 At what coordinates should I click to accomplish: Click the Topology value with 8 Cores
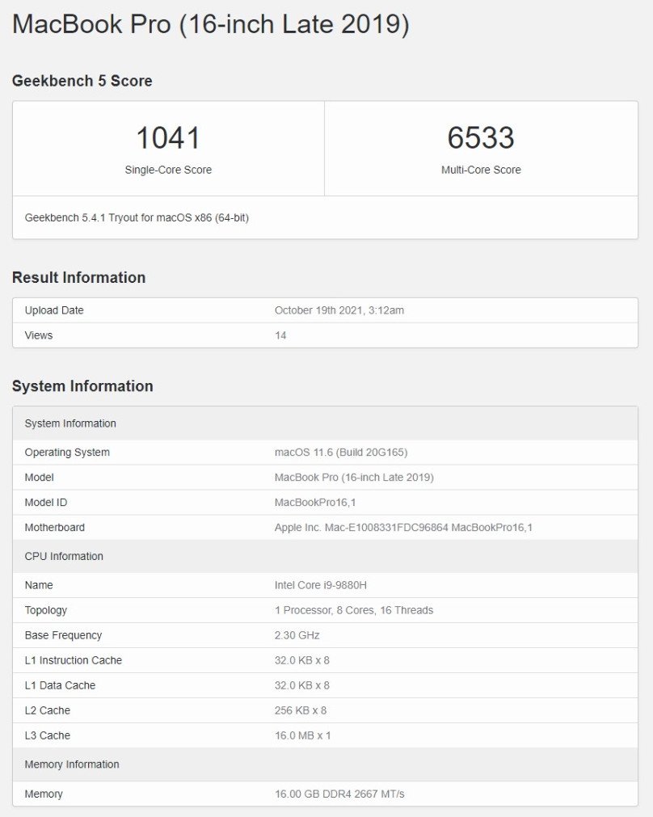tap(353, 610)
